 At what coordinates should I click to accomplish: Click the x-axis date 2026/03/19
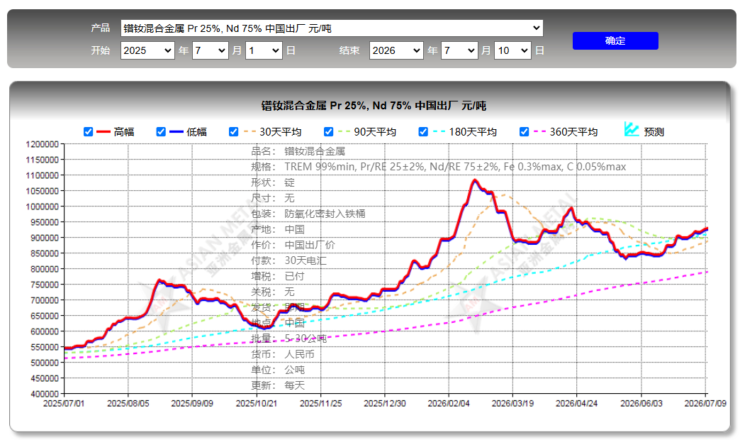pos(512,403)
